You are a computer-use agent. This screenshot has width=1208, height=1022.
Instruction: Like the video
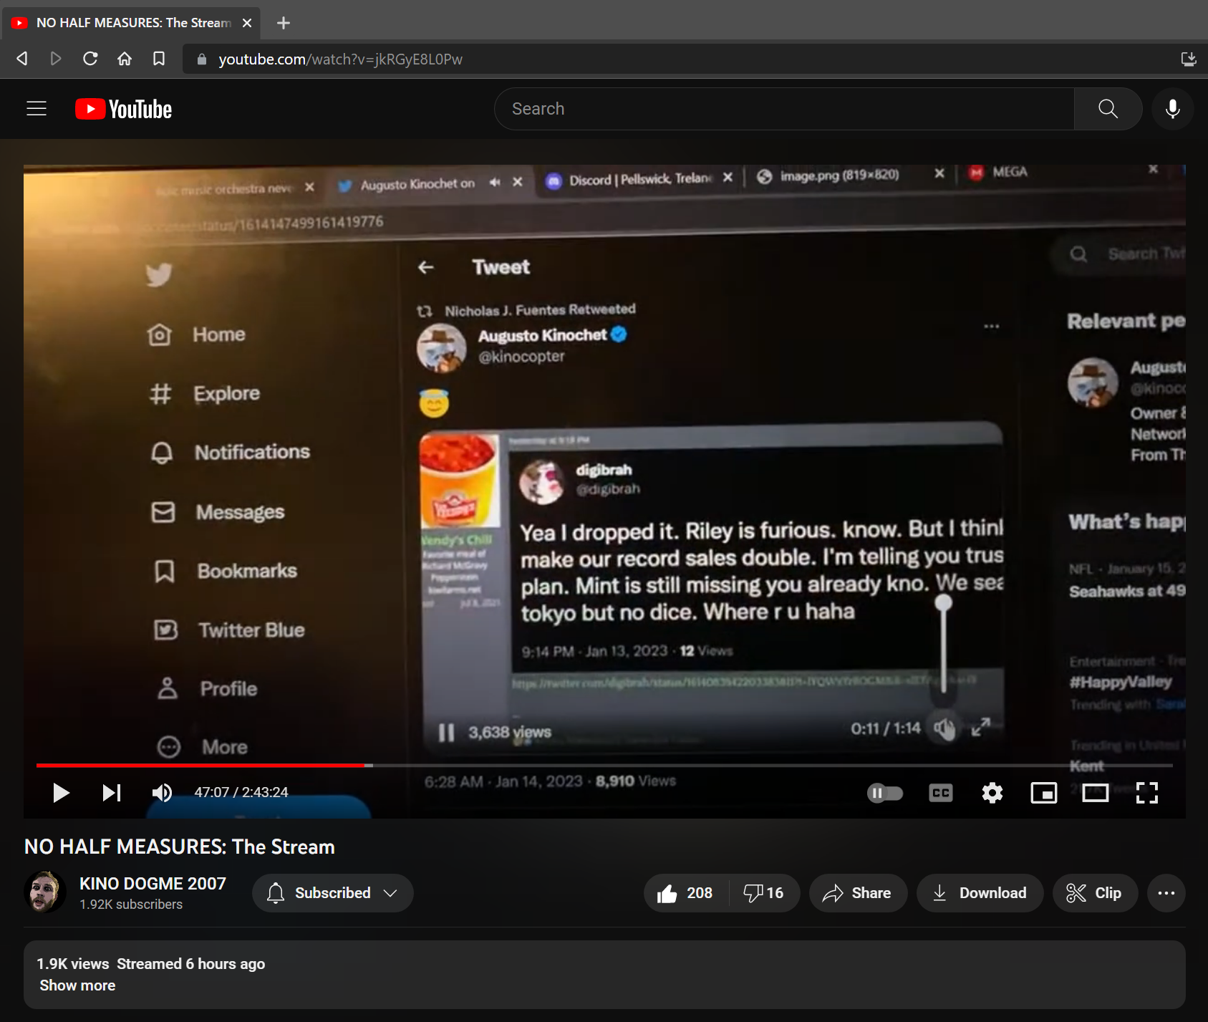[x=685, y=893]
